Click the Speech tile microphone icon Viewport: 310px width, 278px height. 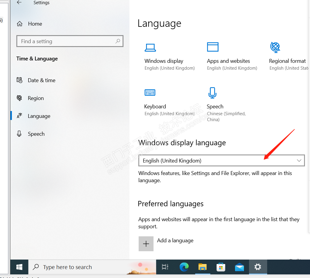[x=212, y=93]
